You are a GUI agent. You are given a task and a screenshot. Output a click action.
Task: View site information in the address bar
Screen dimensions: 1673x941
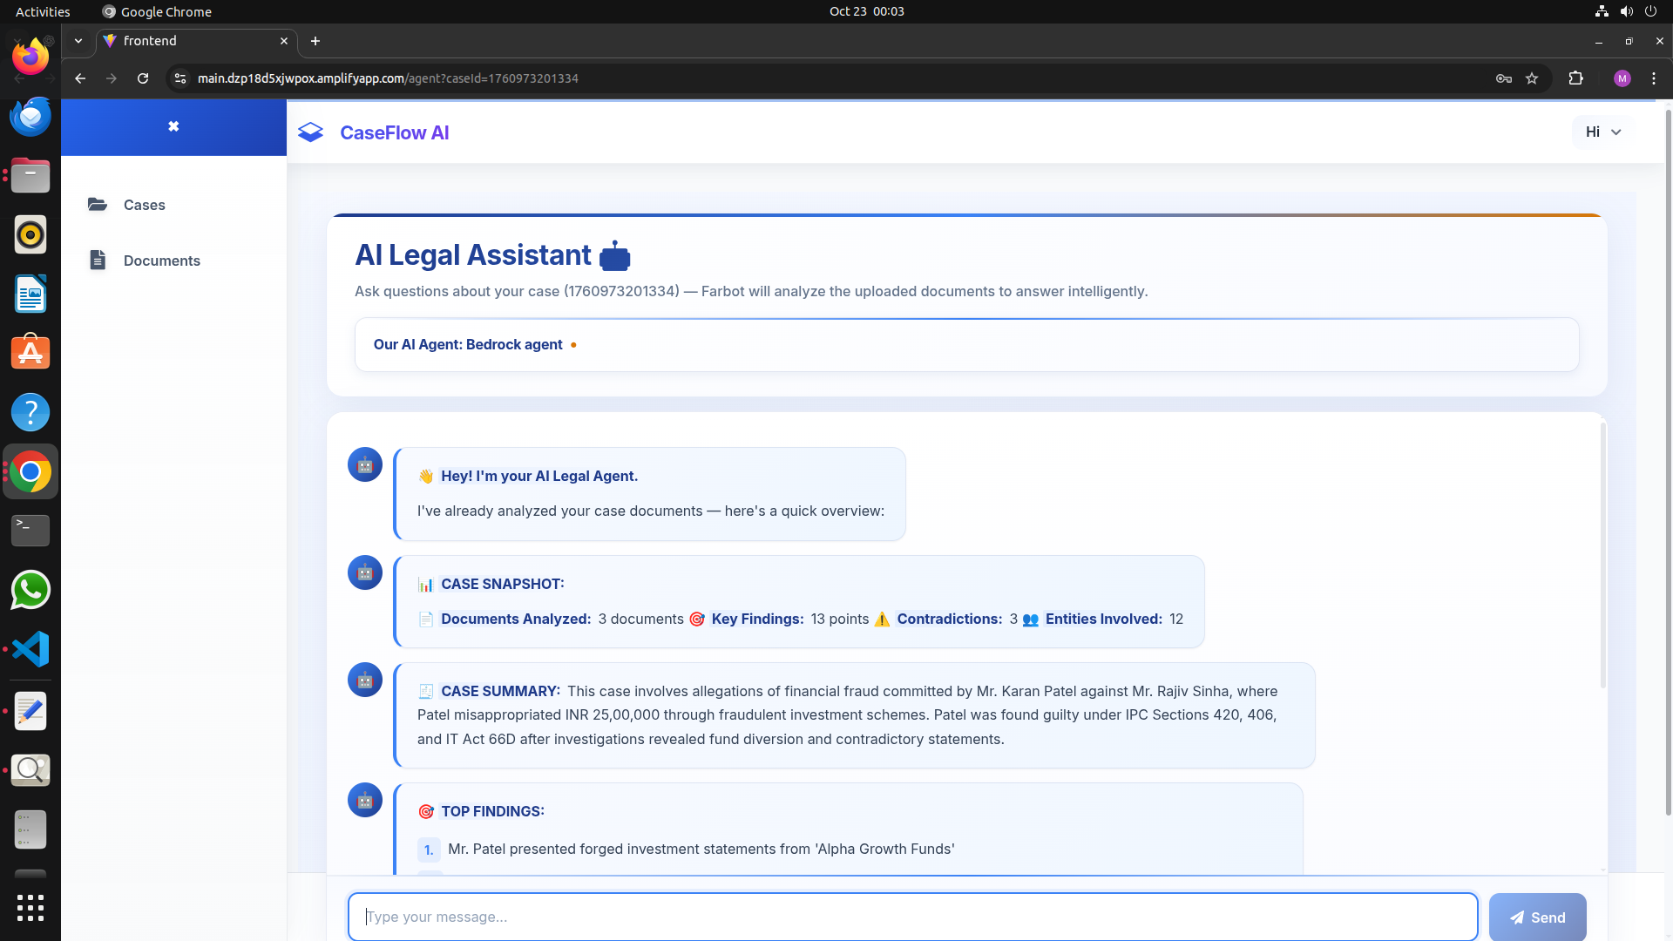click(x=180, y=78)
